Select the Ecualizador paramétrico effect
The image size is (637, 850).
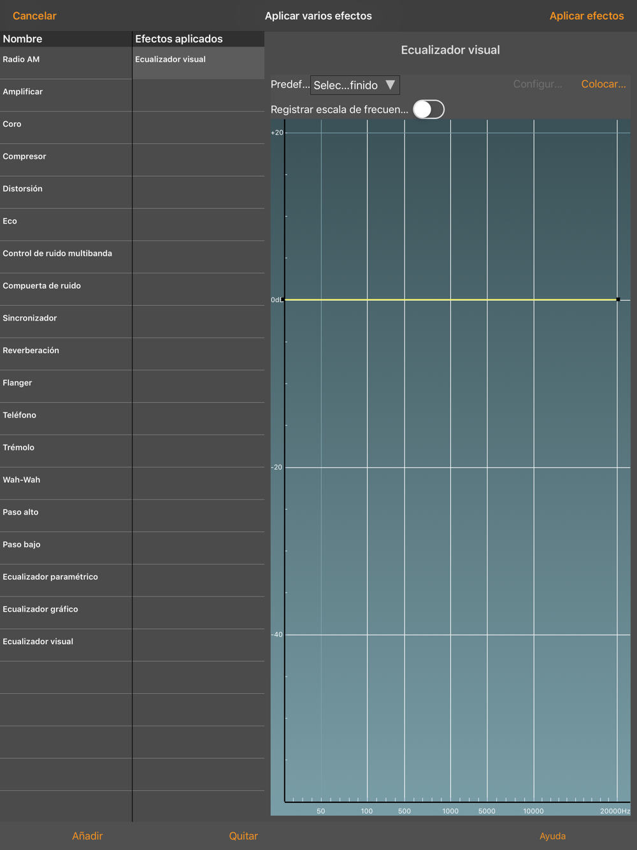(x=66, y=580)
